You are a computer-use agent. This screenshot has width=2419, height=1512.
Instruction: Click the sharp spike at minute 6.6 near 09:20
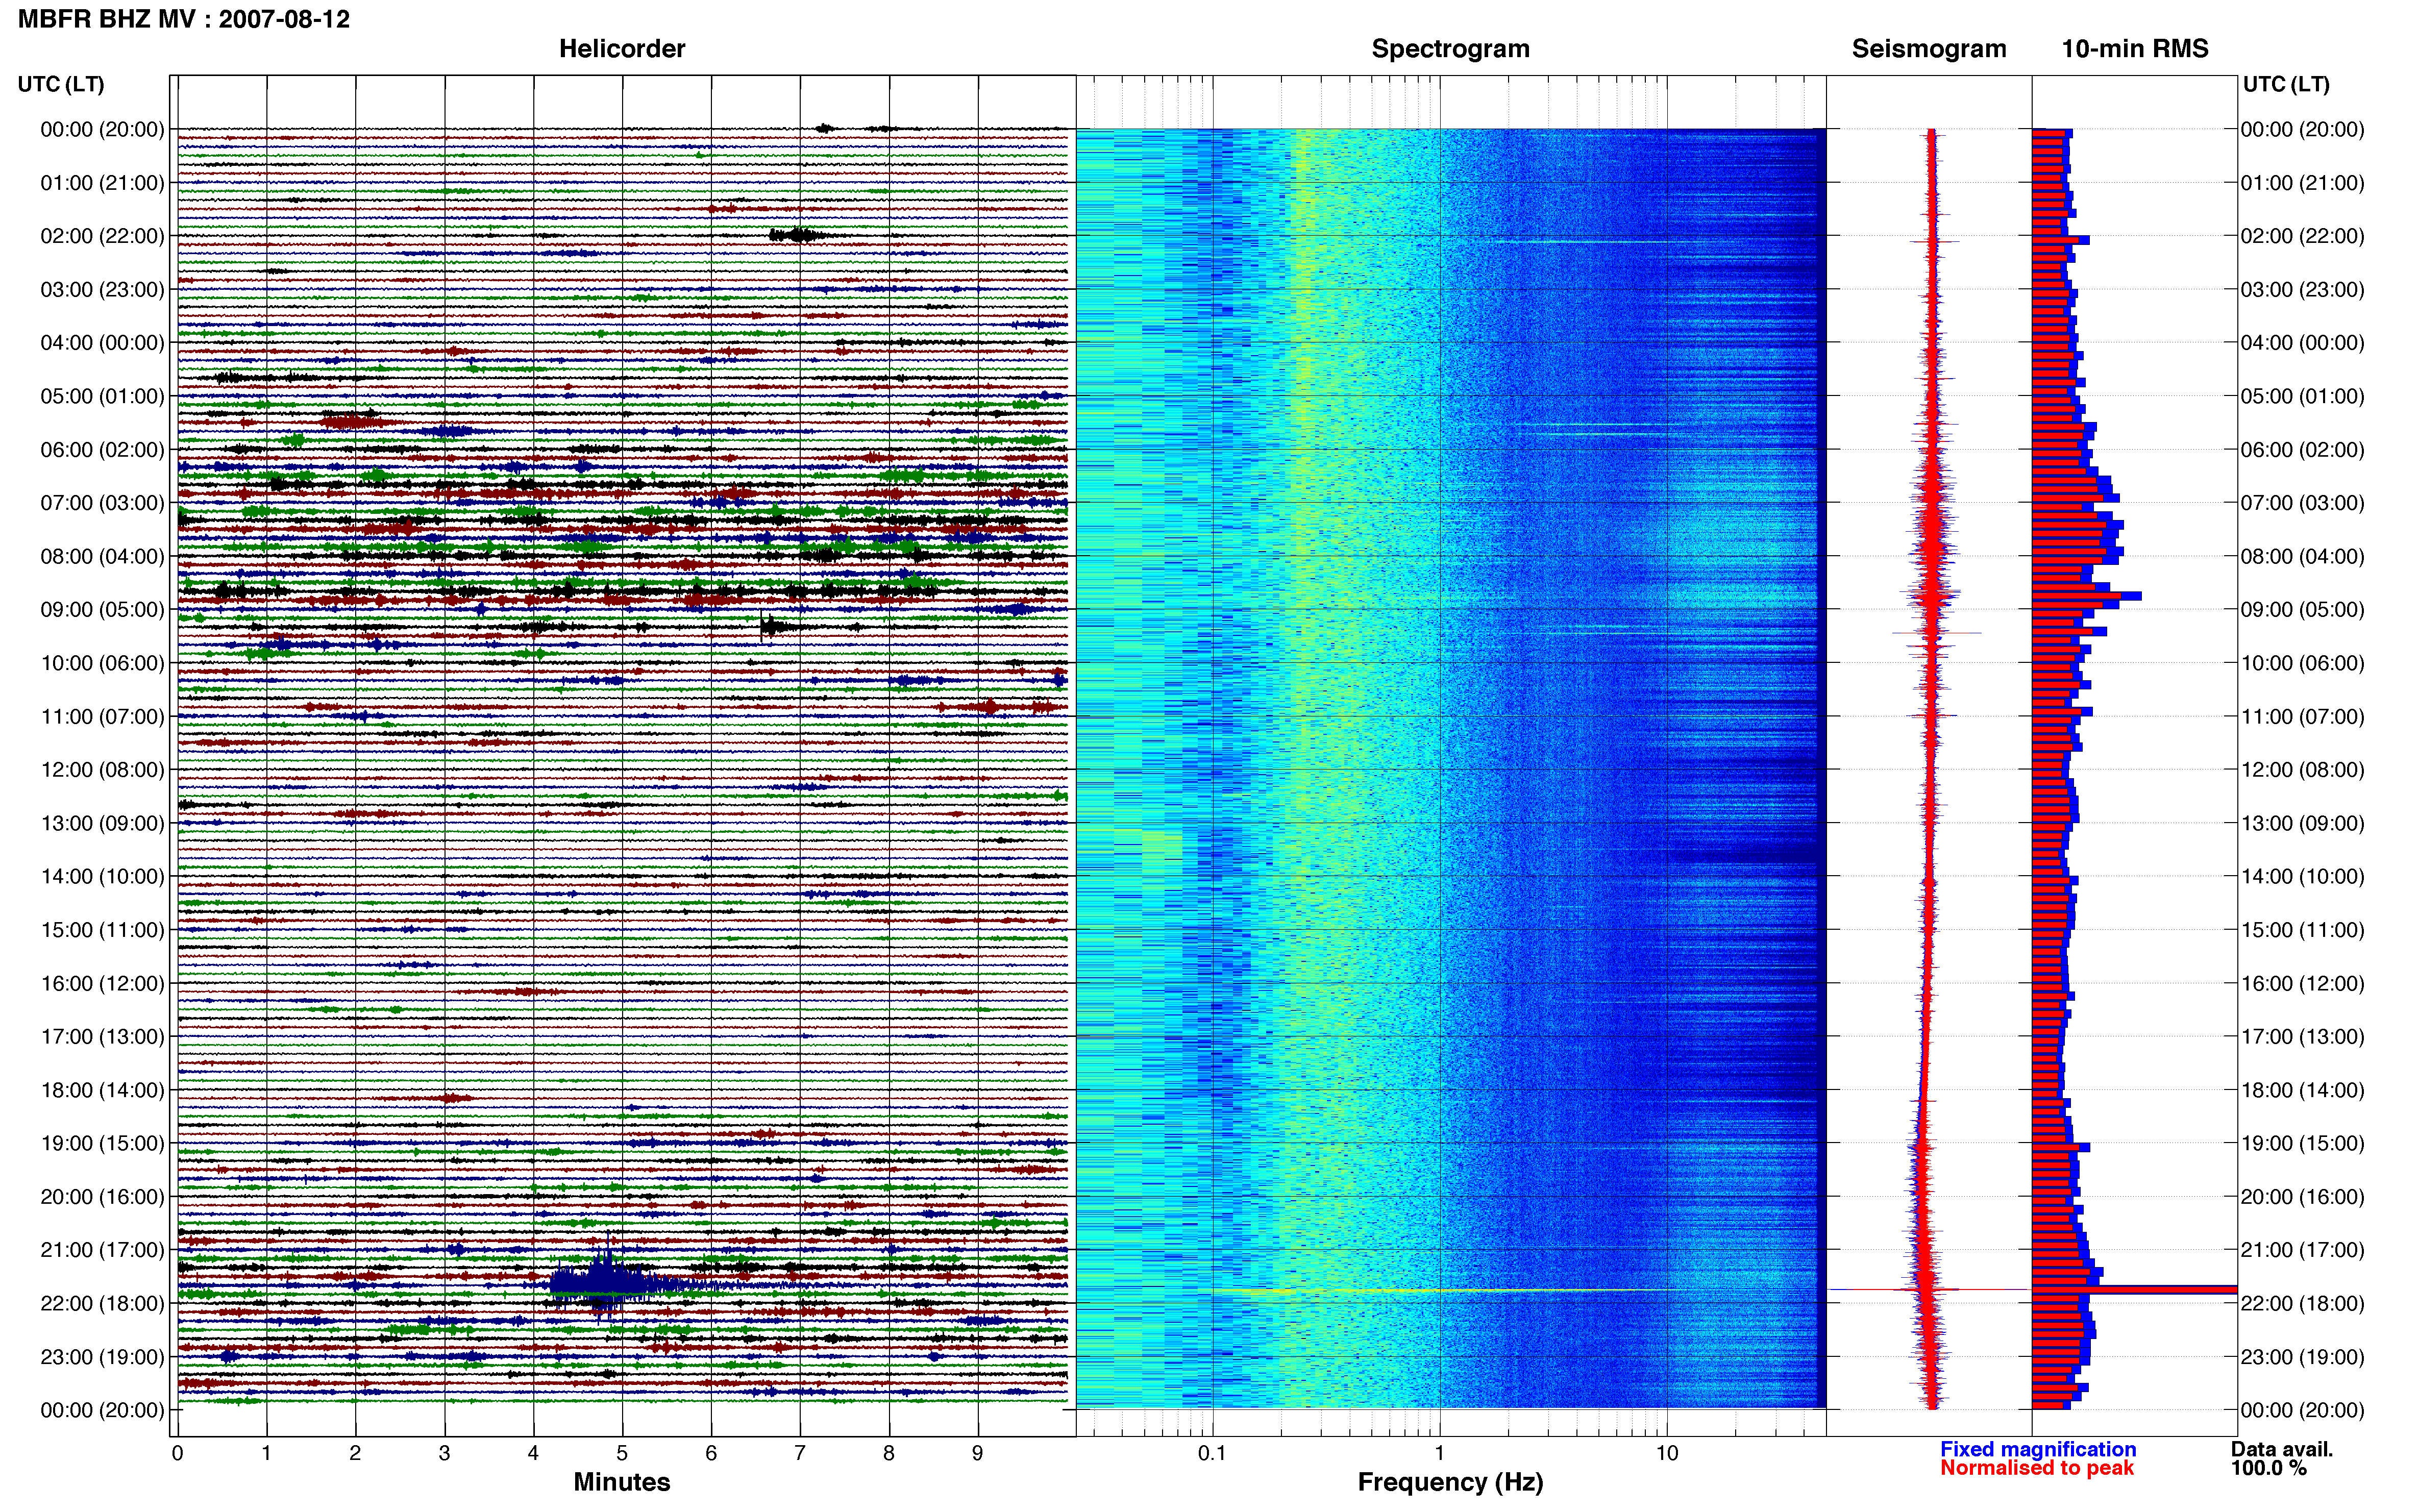[x=767, y=627]
